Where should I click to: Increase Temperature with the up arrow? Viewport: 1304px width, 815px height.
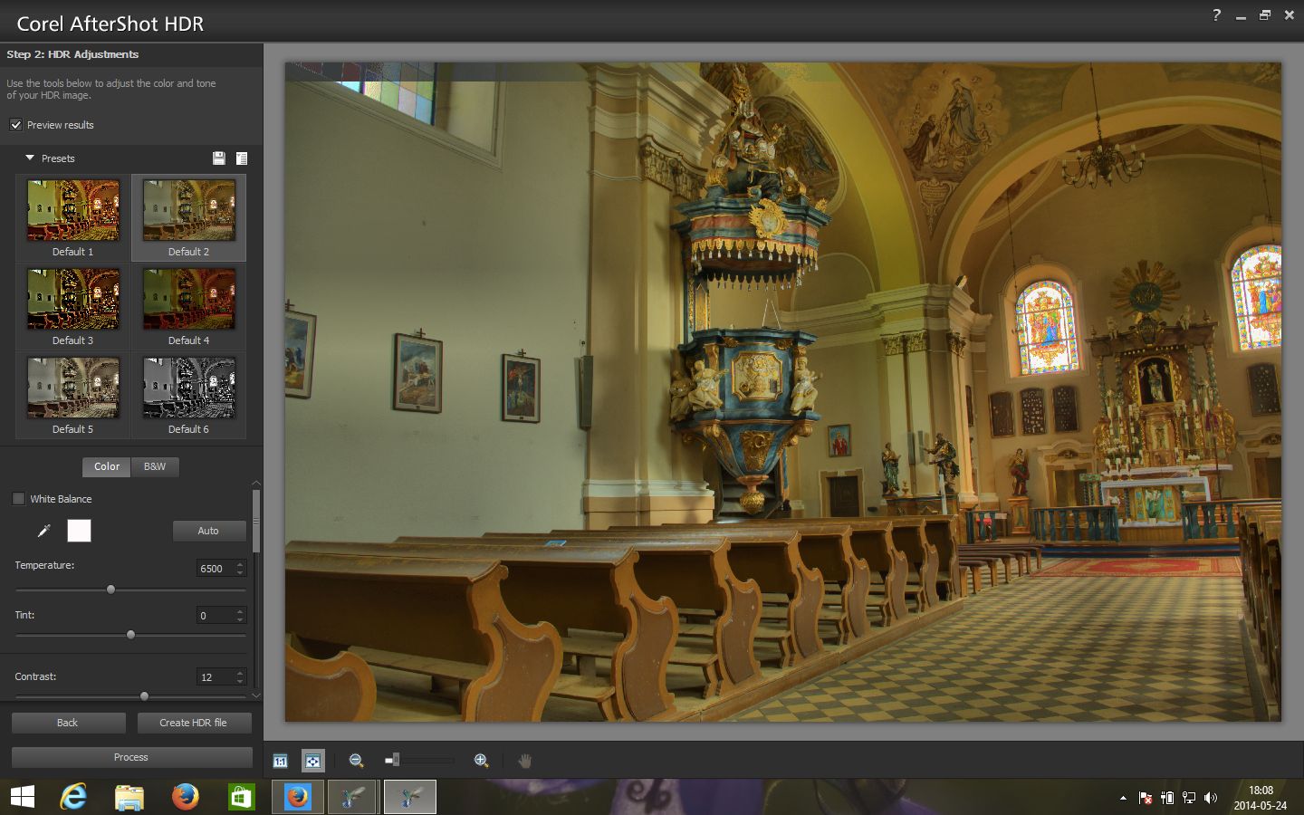(240, 564)
